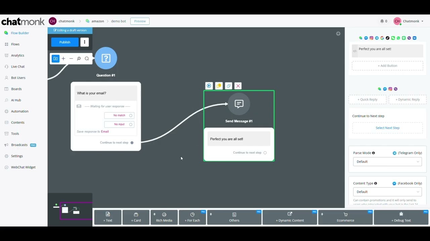Open Contents section
This screenshot has width=430, height=241.
tap(17, 123)
